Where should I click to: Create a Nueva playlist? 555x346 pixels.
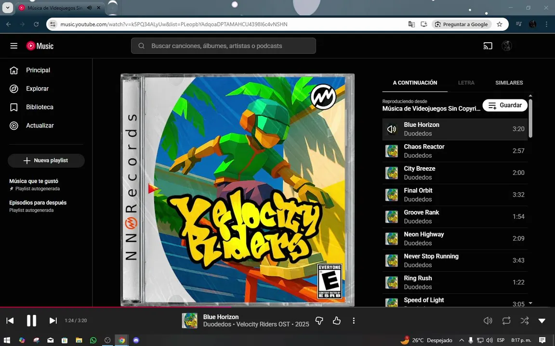[x=46, y=161]
